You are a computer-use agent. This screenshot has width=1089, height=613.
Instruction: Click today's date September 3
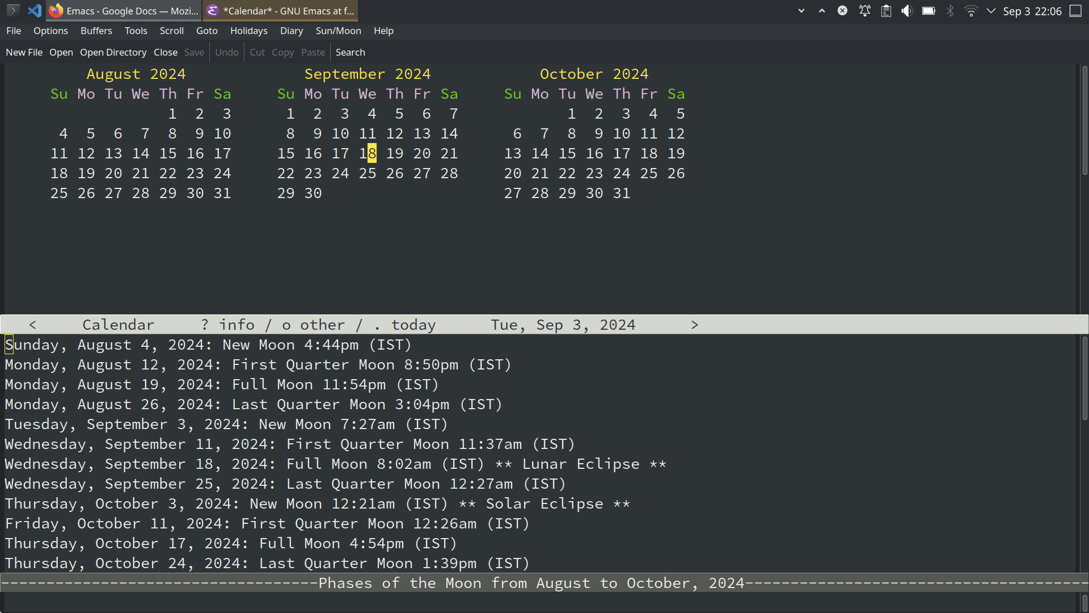point(344,114)
